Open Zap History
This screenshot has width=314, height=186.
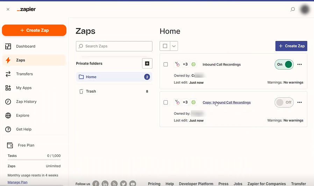tap(34, 101)
